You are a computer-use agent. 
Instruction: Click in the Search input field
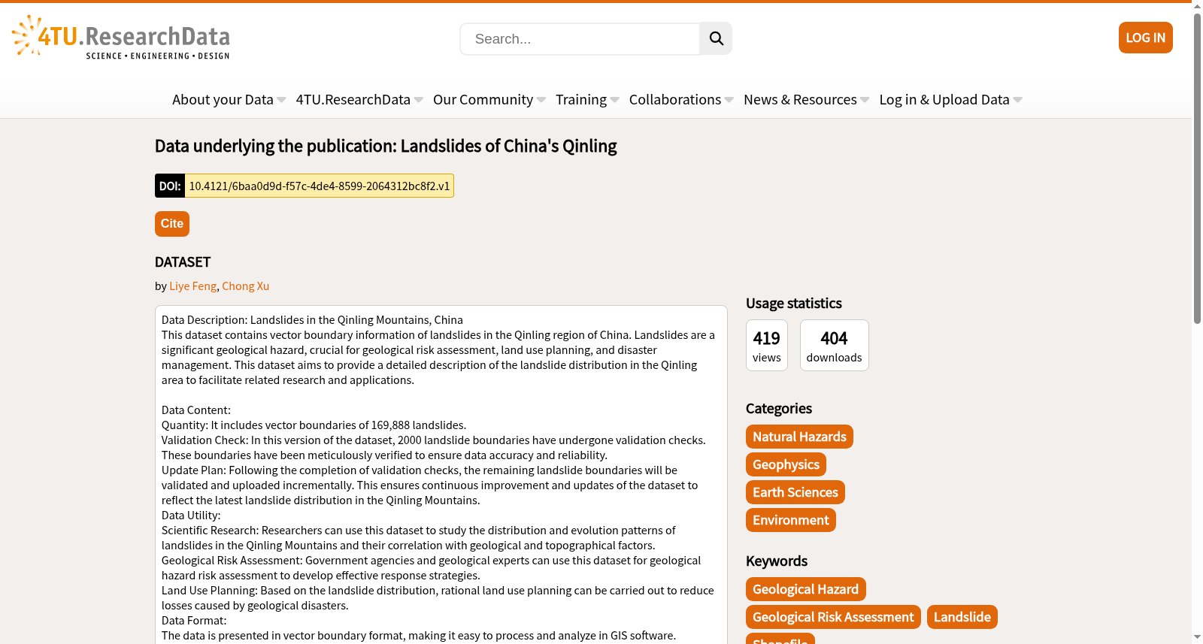(x=580, y=38)
